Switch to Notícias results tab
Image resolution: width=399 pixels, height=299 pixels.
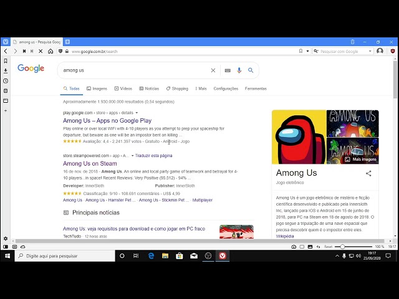(x=149, y=88)
